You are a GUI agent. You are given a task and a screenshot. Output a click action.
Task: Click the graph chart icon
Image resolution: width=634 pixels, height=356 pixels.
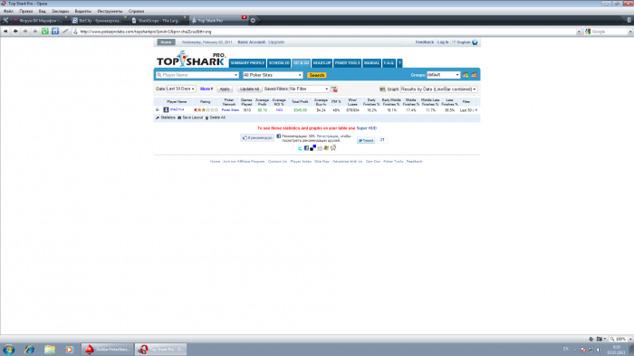pyautogui.click(x=382, y=89)
